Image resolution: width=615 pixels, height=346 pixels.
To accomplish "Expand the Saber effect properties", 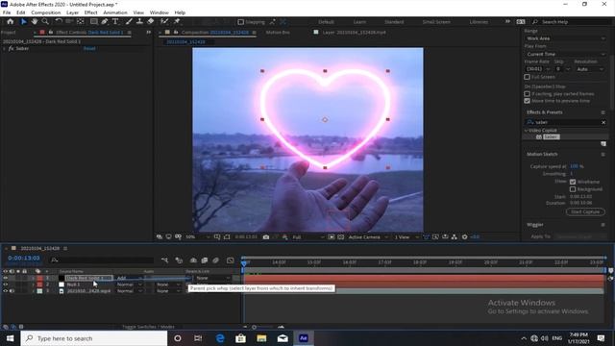I will pyautogui.click(x=4, y=49).
